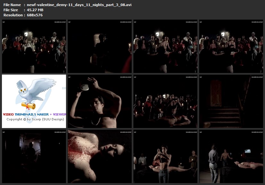265x185 pixels.
Task: Open the white owl logo thumbnail
Action: pos(34,101)
